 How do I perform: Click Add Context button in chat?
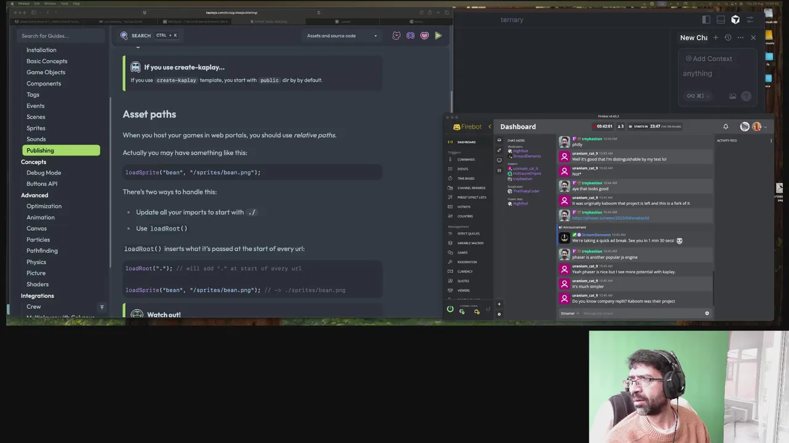tap(709, 58)
